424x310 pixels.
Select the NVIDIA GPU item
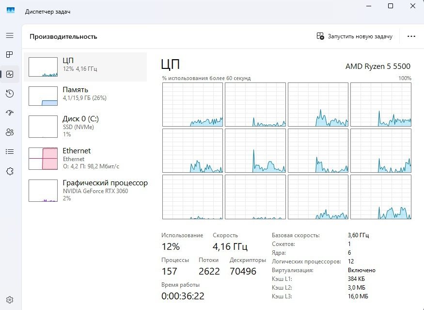point(85,190)
